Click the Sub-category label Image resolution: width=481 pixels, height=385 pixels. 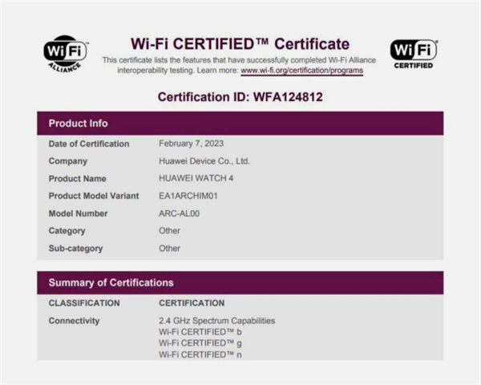(x=75, y=249)
